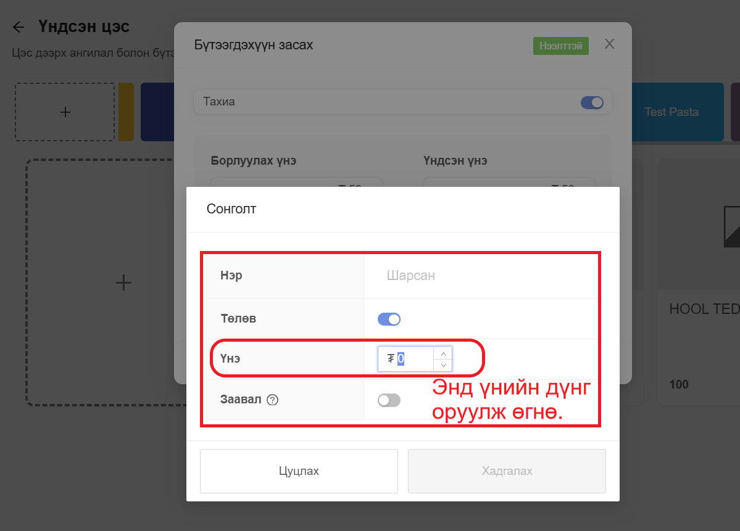This screenshot has width=740, height=531.
Task: Click the help icon next to Заавал
Action: point(272,400)
